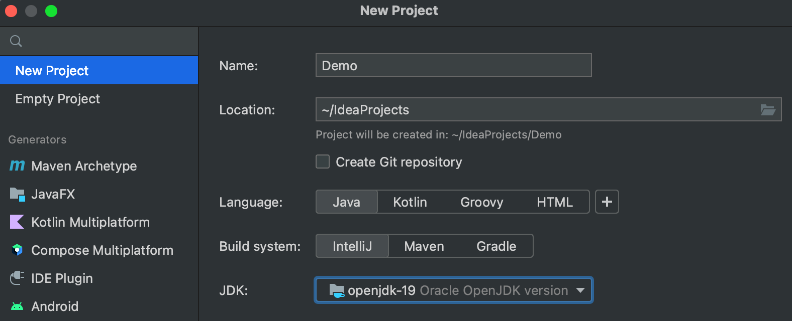The image size is (792, 321).
Task: Choose Gradle as build system
Action: tap(496, 246)
